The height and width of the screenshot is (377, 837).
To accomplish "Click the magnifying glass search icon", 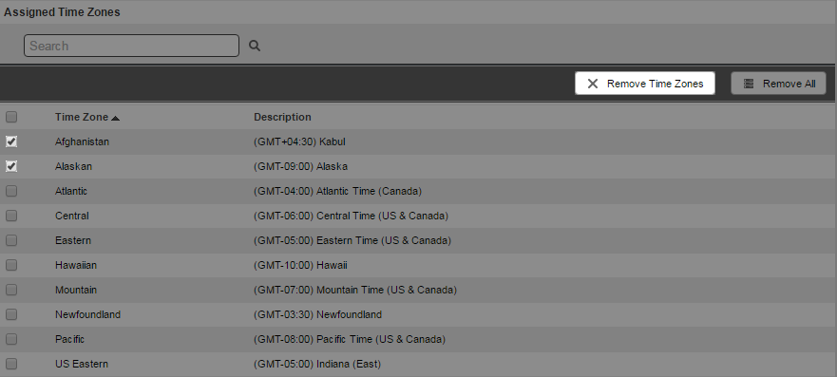I will point(255,46).
